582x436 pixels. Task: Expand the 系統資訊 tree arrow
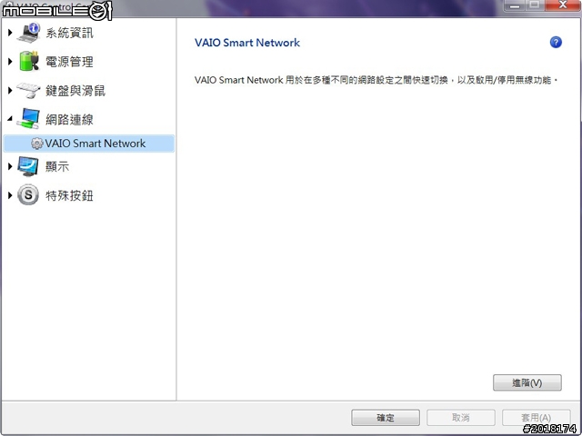(10, 33)
